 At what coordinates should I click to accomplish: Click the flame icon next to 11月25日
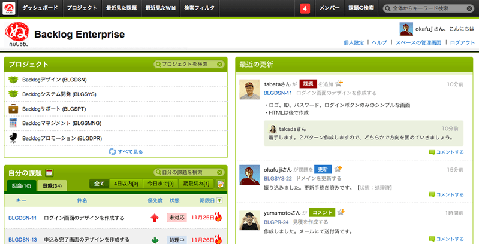point(218,217)
